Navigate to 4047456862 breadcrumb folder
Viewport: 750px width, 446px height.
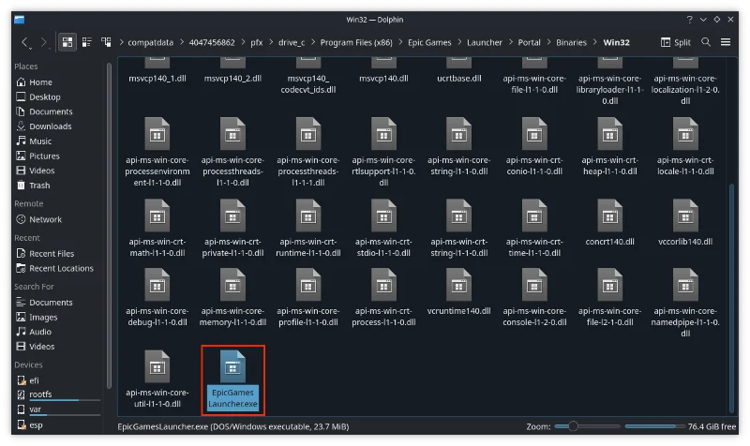212,42
